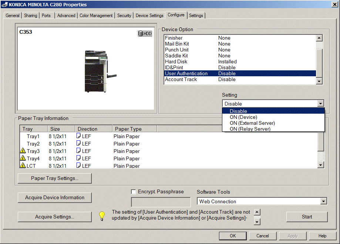
Task: Click the passphrase input field
Action: 161,202
